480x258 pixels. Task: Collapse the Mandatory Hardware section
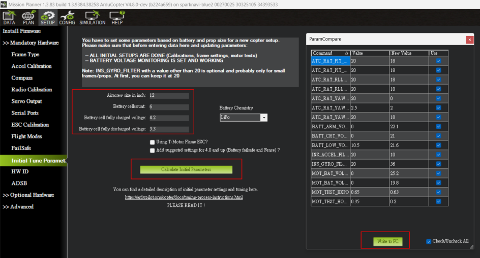click(x=31, y=43)
